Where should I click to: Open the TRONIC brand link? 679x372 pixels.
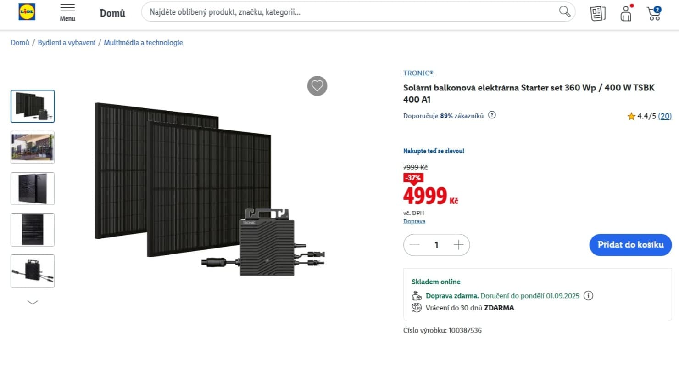click(x=418, y=73)
